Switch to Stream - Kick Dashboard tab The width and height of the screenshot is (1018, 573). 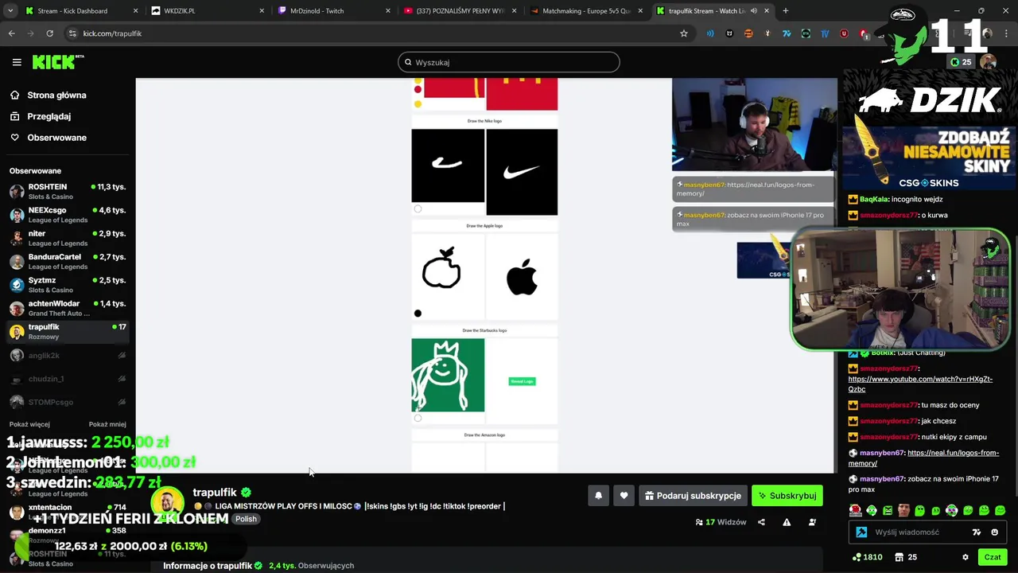[x=81, y=11]
